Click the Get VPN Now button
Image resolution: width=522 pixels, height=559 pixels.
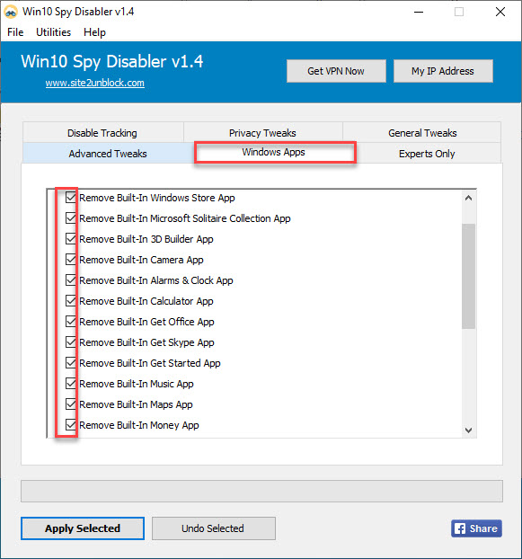click(x=336, y=71)
